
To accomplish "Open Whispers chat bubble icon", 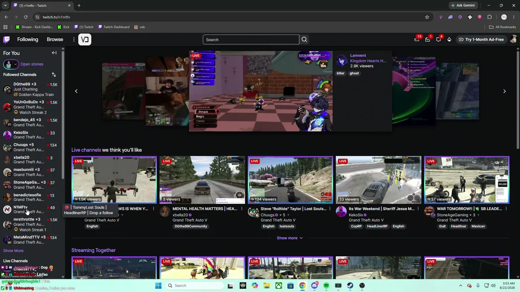I will point(438,39).
